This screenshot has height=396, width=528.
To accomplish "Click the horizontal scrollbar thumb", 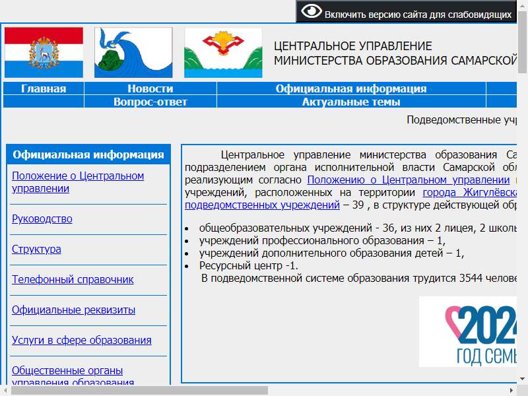I will click(140, 391).
